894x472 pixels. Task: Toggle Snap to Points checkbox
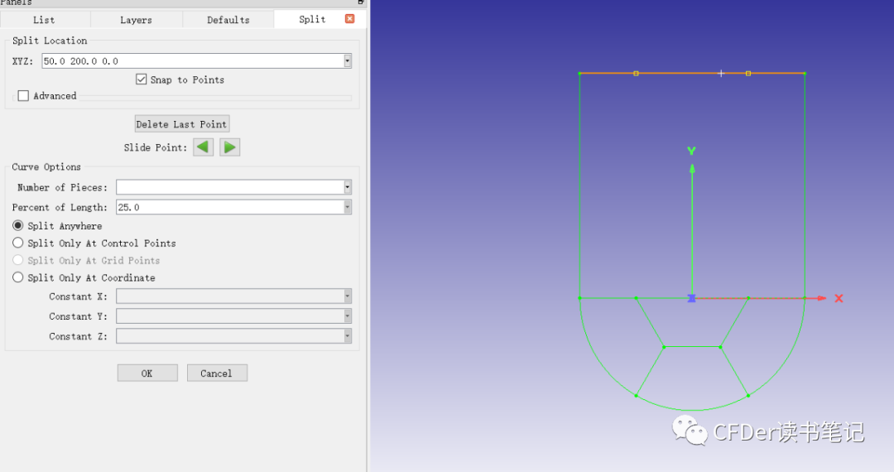142,79
